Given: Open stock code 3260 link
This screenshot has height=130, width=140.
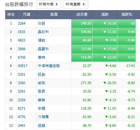Looking at the screenshot, I should pos(22,83).
